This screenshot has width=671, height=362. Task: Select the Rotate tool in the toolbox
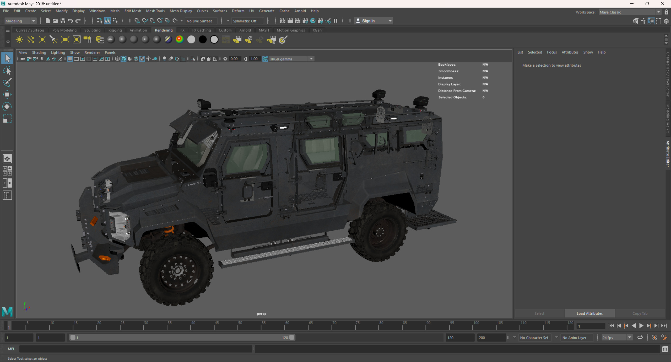tap(7, 107)
